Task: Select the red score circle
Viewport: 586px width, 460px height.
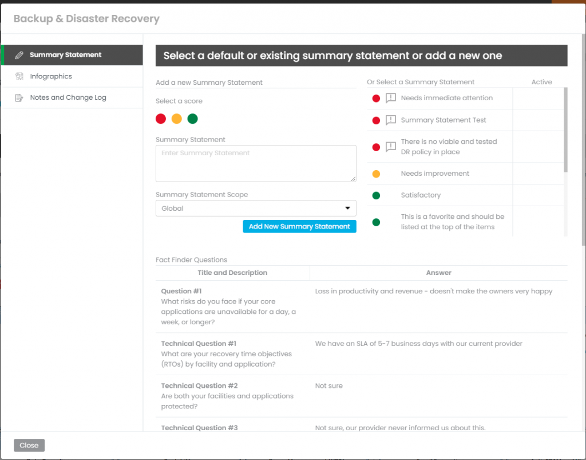Action: 161,119
